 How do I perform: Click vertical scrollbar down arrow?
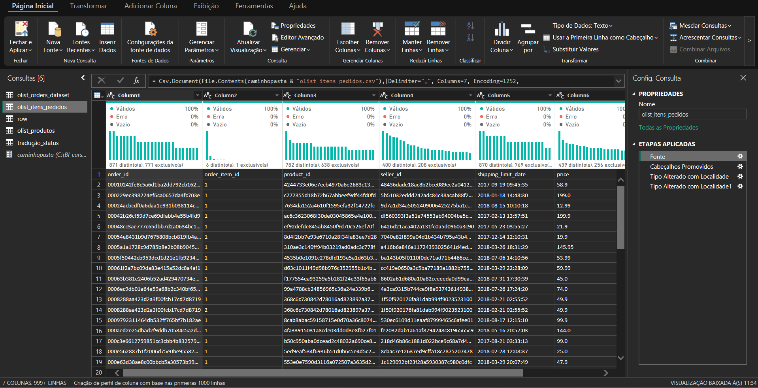coord(620,358)
